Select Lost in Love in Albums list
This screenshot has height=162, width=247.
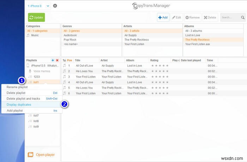pos(213,35)
